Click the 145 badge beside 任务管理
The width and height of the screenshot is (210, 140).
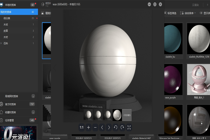[32, 120]
